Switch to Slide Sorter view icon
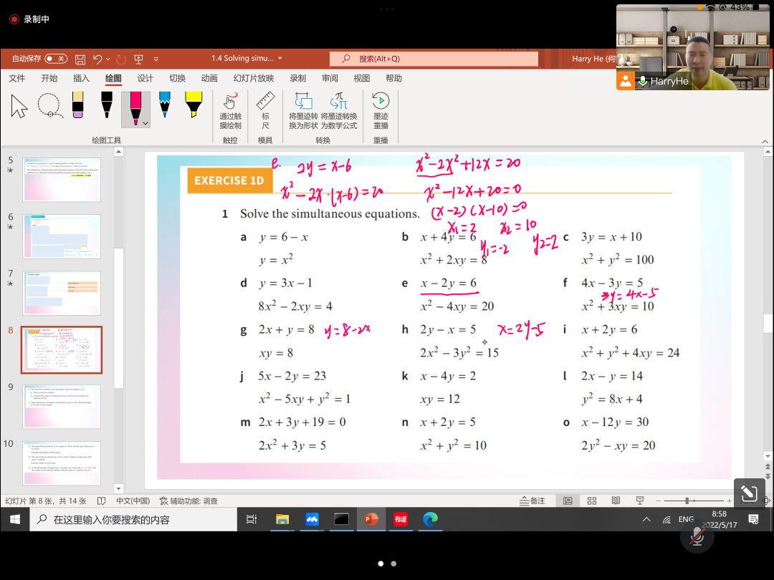This screenshot has height=580, width=774. tap(592, 501)
